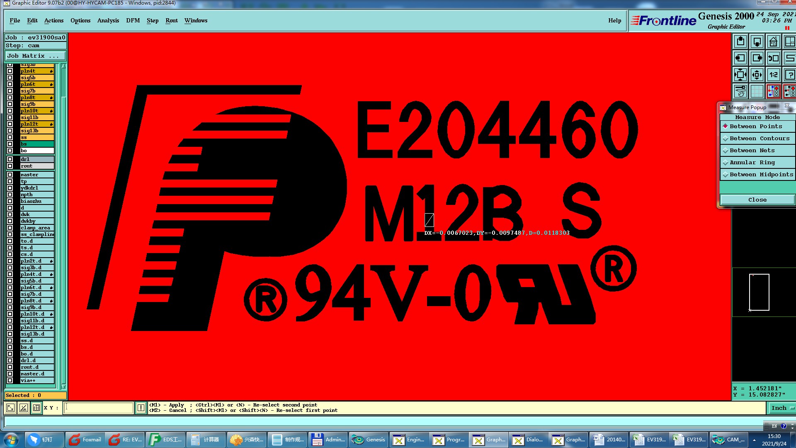The height and width of the screenshot is (448, 796).
Task: Toggle the grid display icon
Action: pyautogui.click(x=757, y=91)
